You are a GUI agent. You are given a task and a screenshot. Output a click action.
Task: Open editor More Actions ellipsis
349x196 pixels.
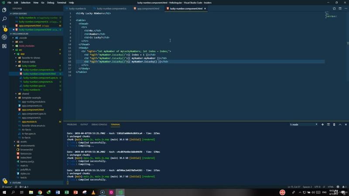pyautogui.click(x=346, y=8)
